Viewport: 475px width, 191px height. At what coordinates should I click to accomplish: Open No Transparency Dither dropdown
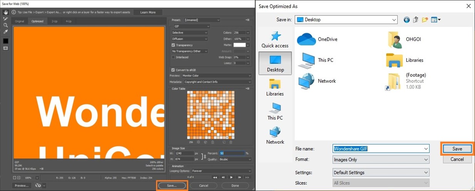coord(190,51)
